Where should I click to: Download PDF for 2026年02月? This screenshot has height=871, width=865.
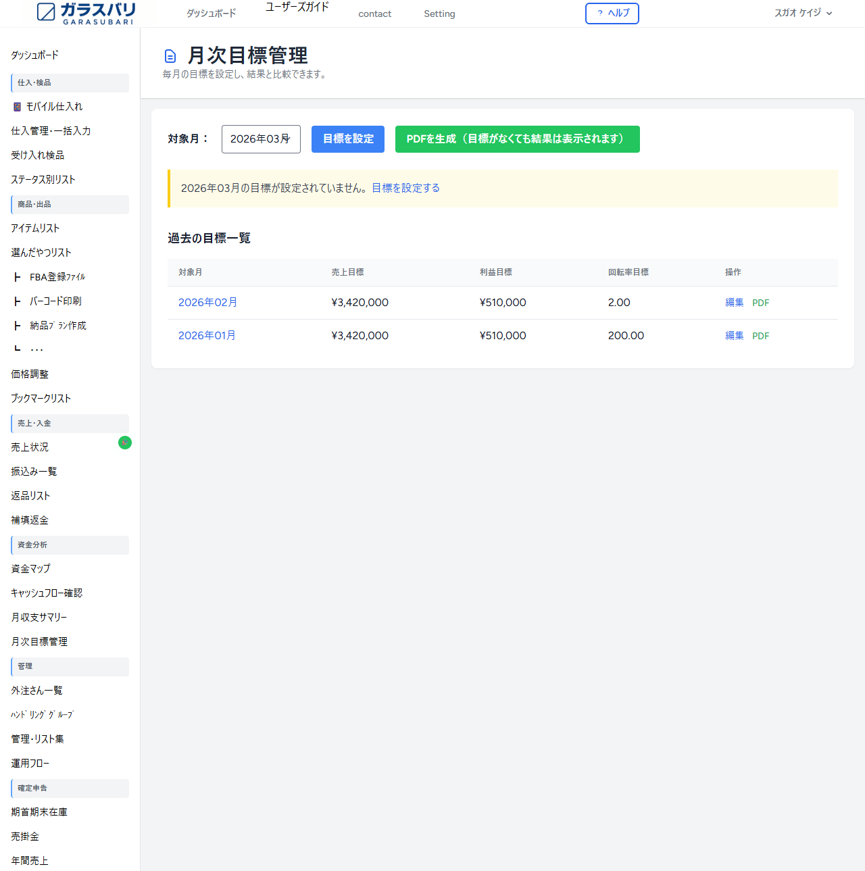760,303
